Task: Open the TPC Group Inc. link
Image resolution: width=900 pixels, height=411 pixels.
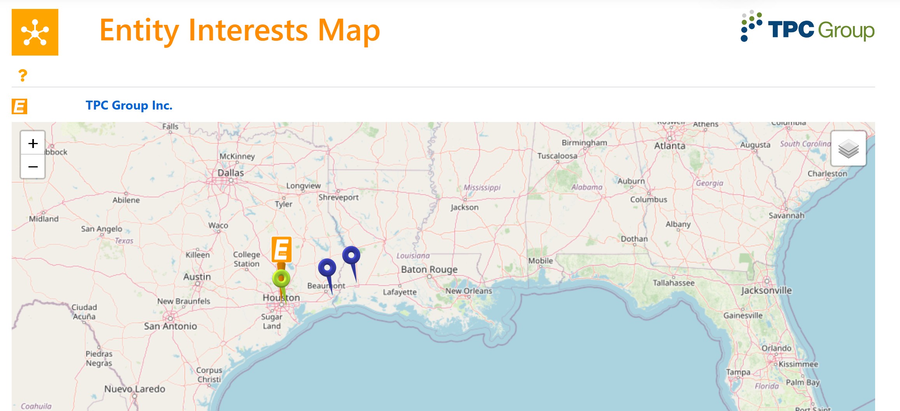Action: (x=129, y=105)
